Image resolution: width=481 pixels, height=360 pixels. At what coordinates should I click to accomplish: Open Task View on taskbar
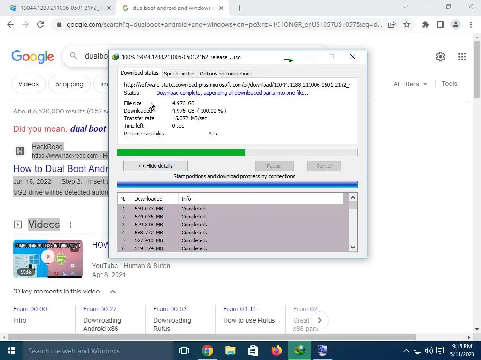184,351
